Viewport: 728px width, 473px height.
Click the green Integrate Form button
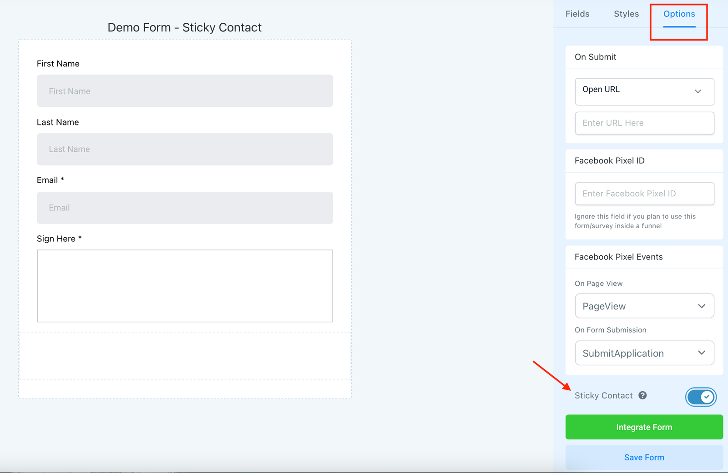click(644, 427)
